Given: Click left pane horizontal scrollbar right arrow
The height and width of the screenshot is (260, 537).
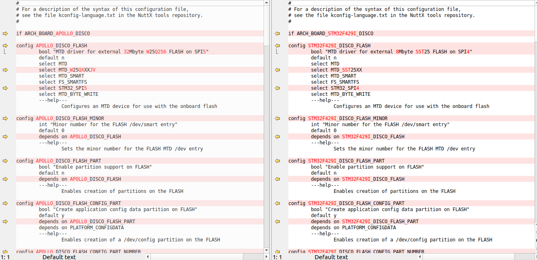Looking at the screenshot, I should (x=266, y=257).
